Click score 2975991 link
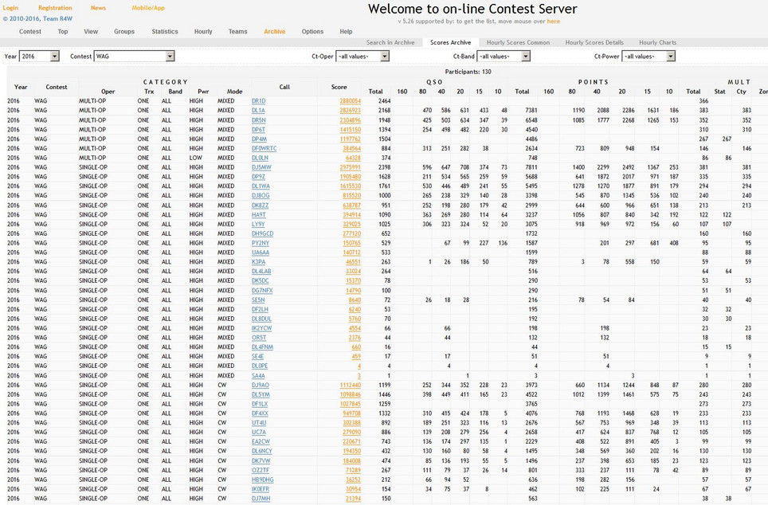 point(351,167)
